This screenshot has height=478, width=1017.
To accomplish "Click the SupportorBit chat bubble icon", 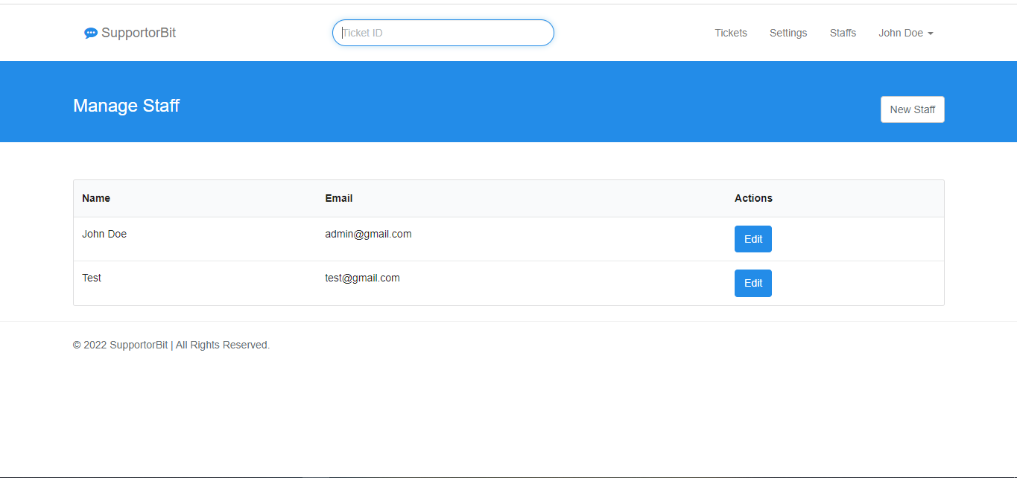I will pos(91,33).
